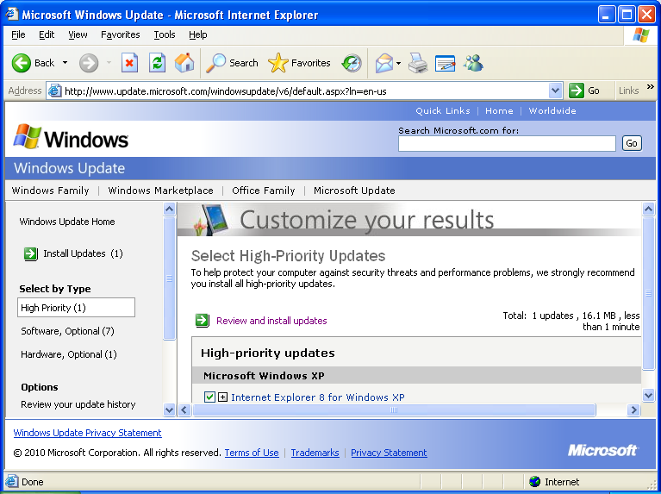Screen dimensions: 661x494
Task: Click the Search Microsoft.com input field
Action: click(507, 143)
